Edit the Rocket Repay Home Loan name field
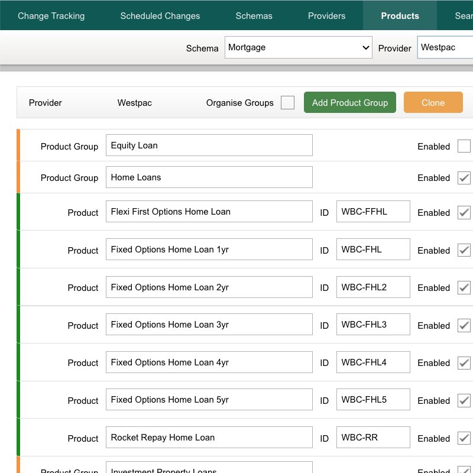Screen dimensions: 473x473 [x=209, y=437]
